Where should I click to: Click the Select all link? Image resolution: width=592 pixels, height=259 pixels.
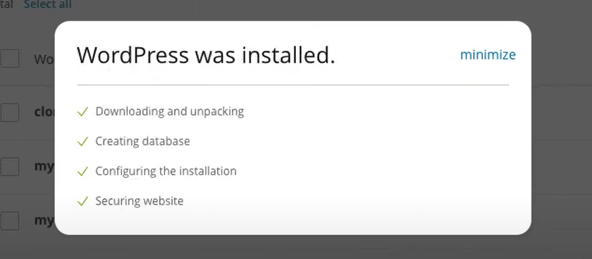[x=47, y=5]
